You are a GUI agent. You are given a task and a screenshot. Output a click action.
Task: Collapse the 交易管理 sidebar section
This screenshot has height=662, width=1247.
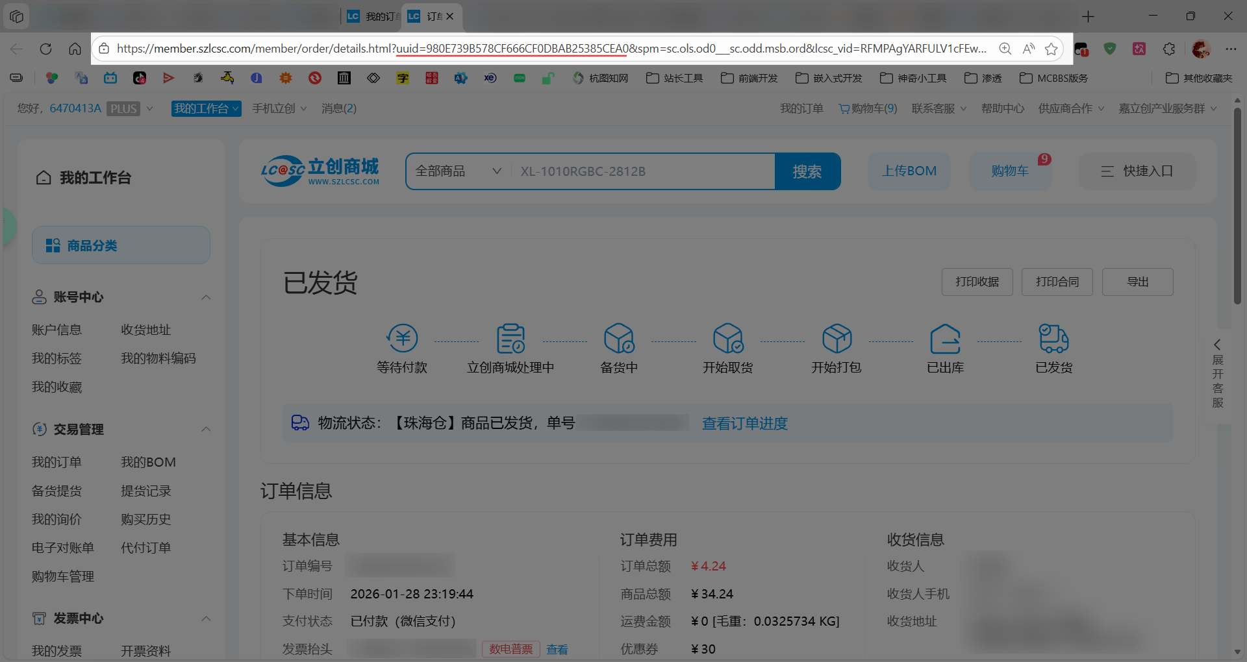pos(206,429)
